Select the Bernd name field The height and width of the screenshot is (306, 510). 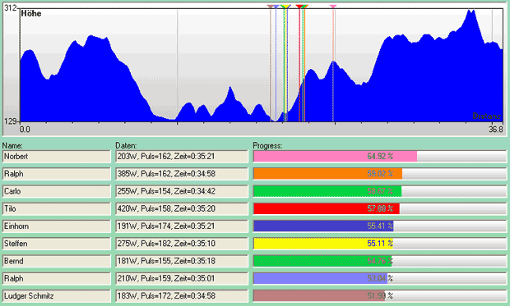tap(57, 261)
